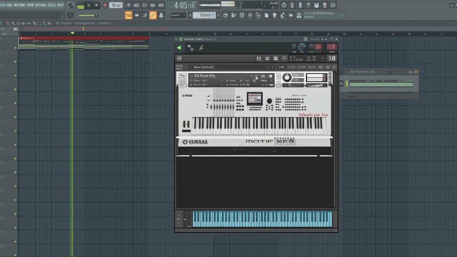Switch to the 17-32 instrument page tab
This screenshot has width=457, height=257.
tap(291, 67)
